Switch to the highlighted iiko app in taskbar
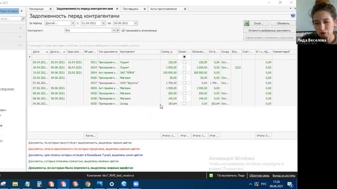Image resolution: width=337 pixels, height=189 pixels. pyautogui.click(x=63, y=184)
